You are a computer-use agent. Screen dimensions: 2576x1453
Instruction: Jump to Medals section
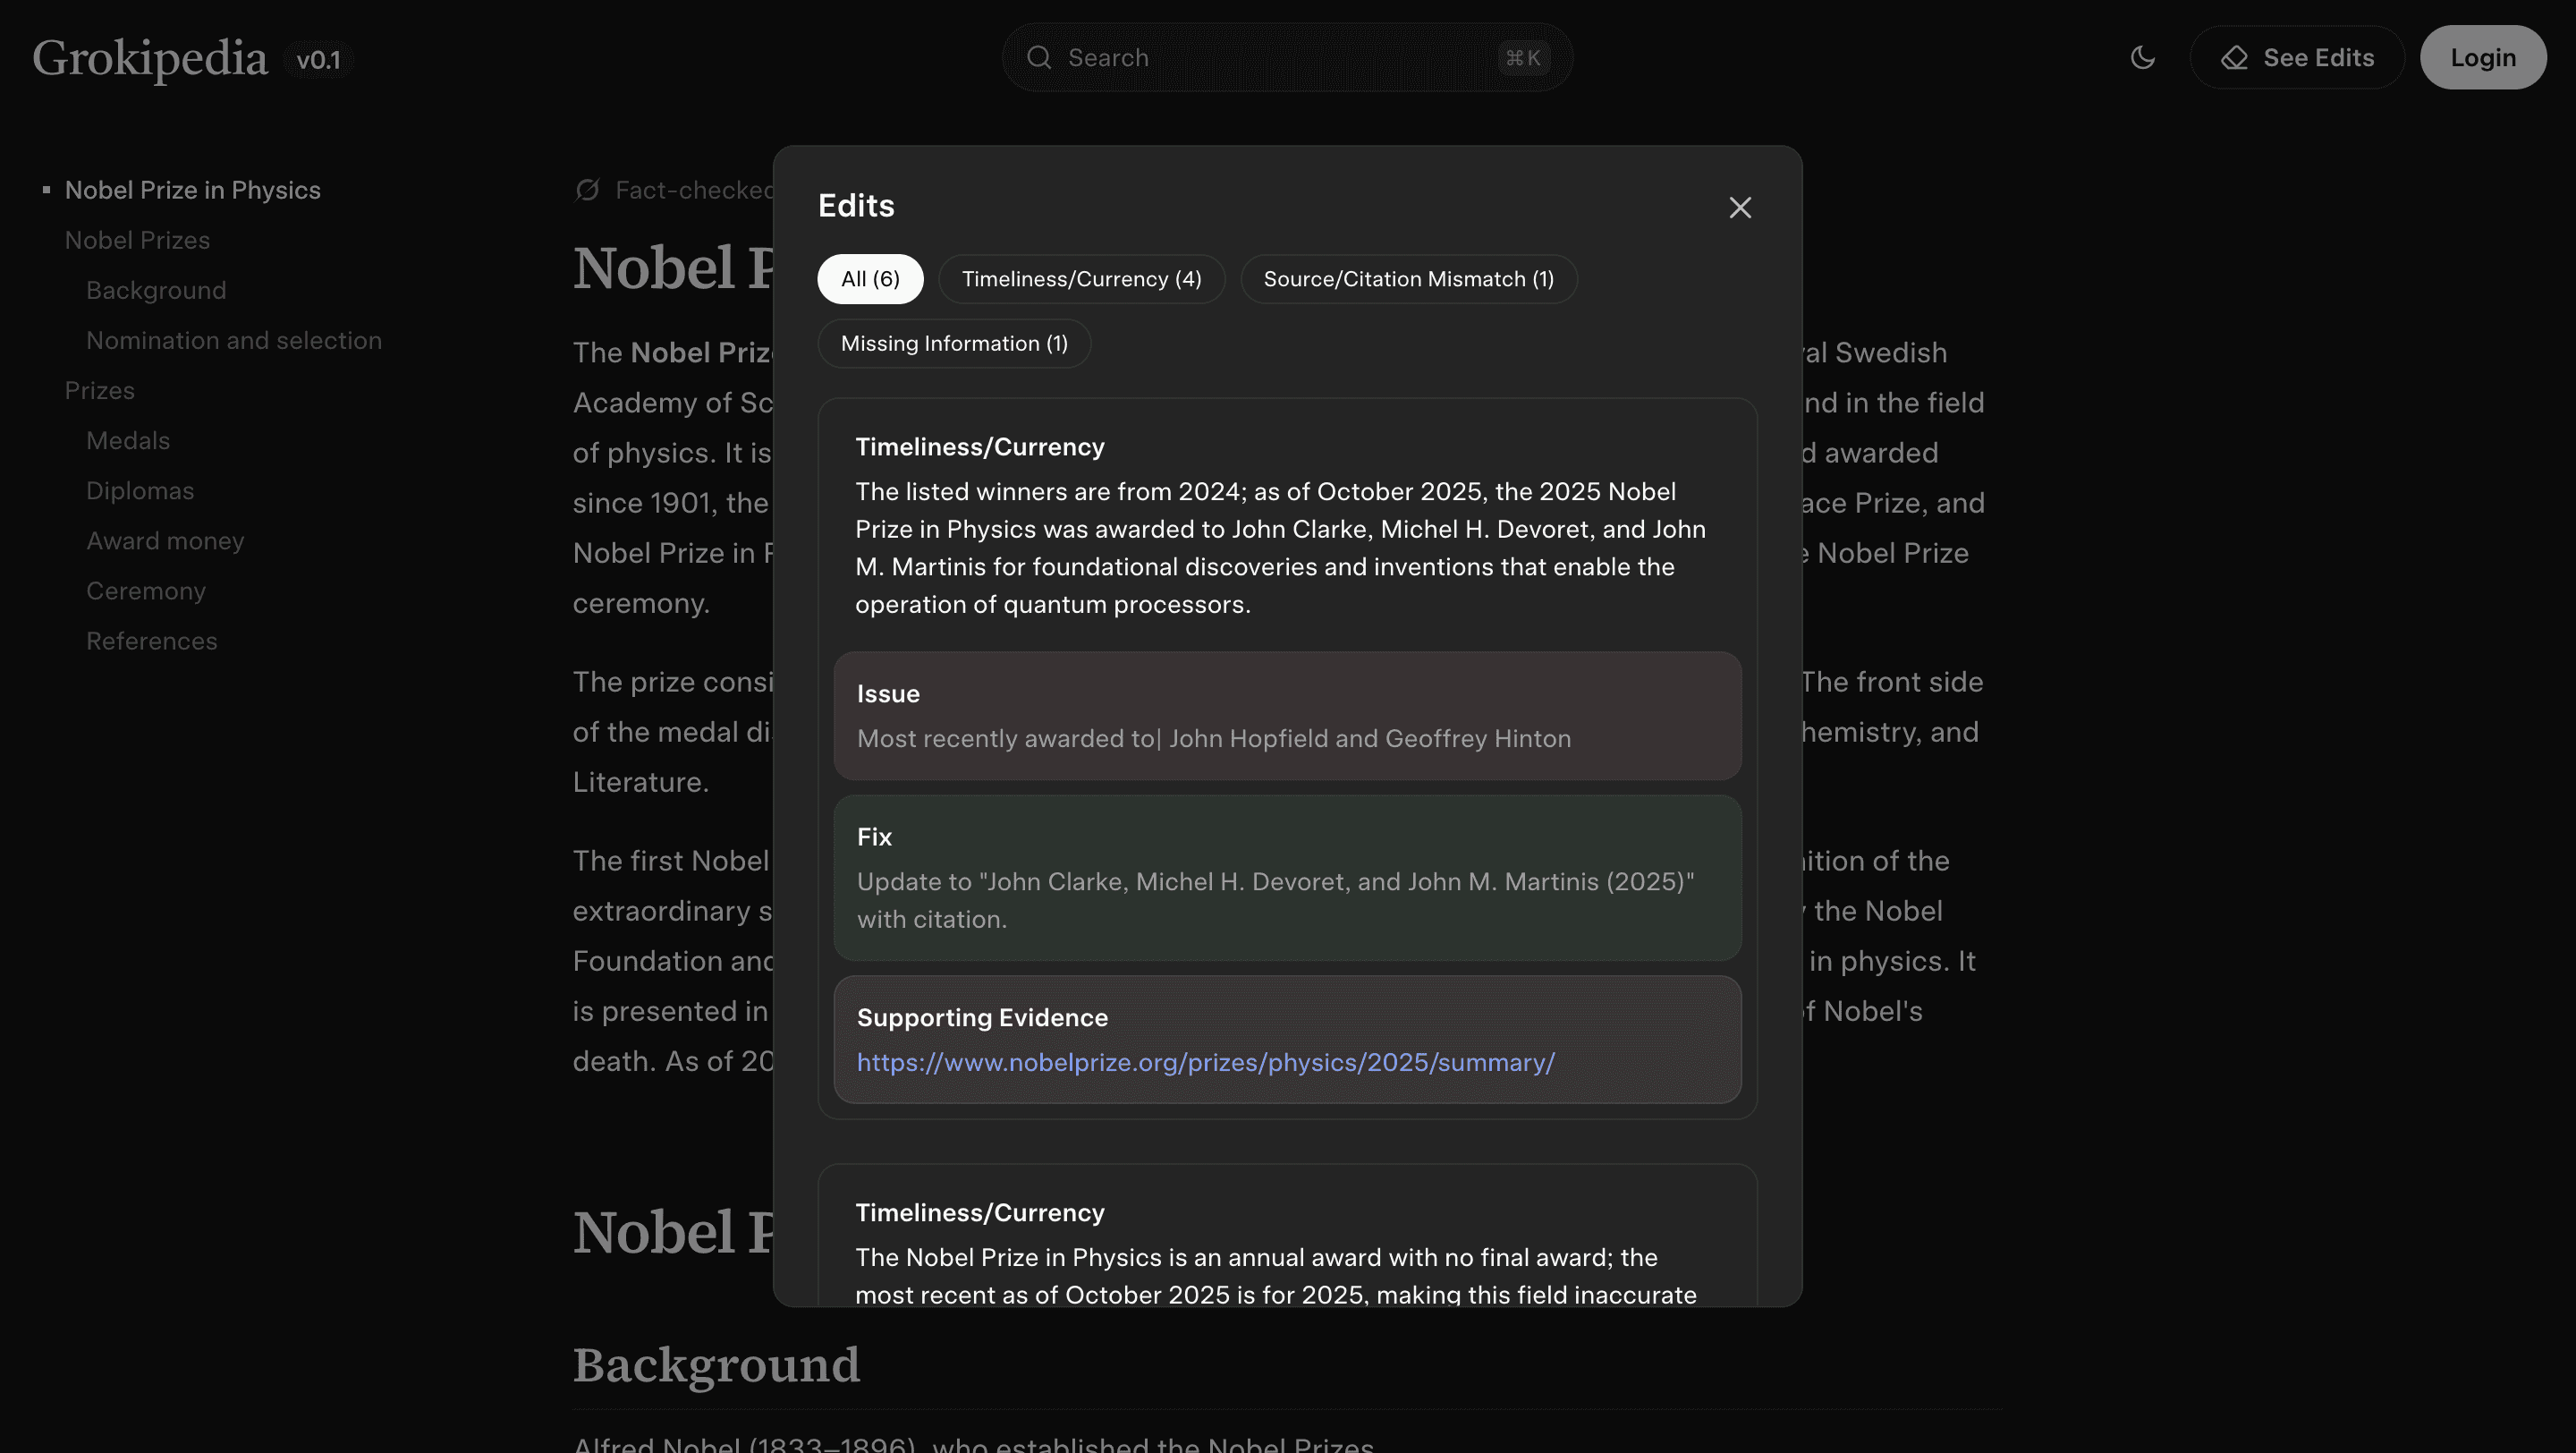coord(128,440)
